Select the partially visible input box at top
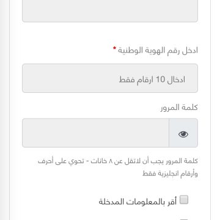Screen dimensions: 220x220 pyautogui.click(x=110, y=11)
